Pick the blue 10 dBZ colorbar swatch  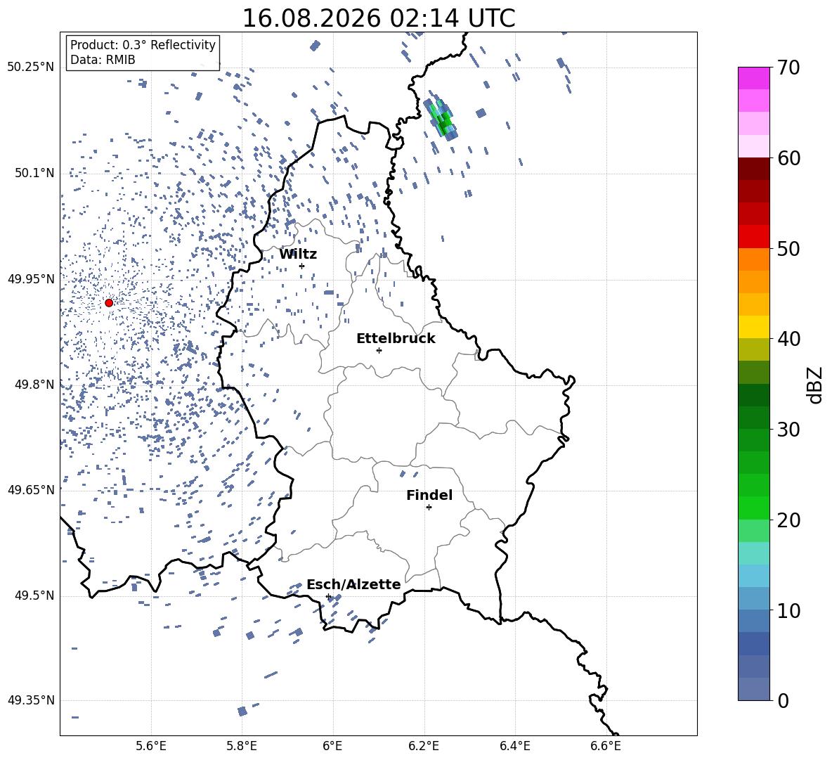pyautogui.click(x=753, y=598)
